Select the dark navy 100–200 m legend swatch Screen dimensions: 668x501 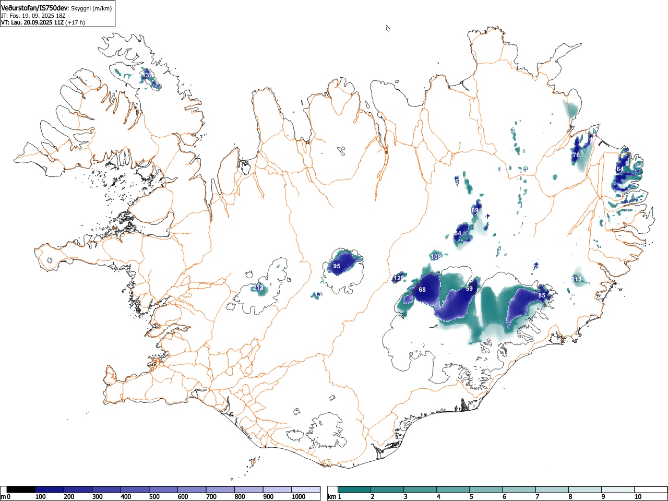coord(50,490)
